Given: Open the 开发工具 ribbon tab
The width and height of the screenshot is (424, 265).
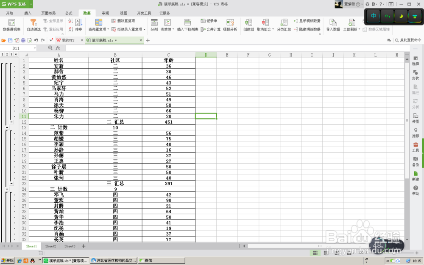Looking at the screenshot, I should (144, 13).
